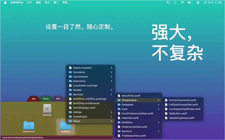Open the Apple menu logo

(5, 3)
